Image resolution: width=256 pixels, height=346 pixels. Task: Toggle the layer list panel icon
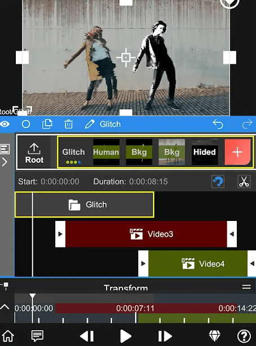(5, 149)
